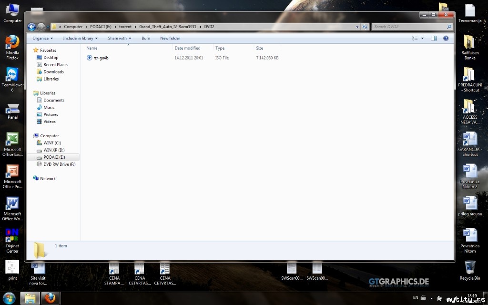Viewport: 488px width, 305px height.
Task: Click torrent in the address breadcrumb
Action: pos(125,27)
